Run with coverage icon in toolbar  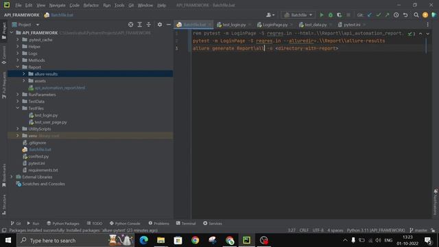point(340,15)
